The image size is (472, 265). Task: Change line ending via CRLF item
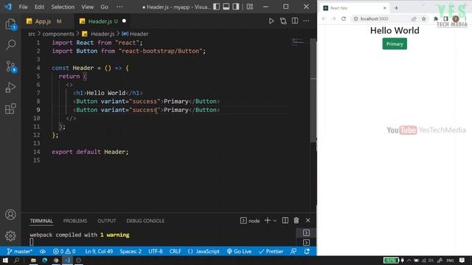176,252
